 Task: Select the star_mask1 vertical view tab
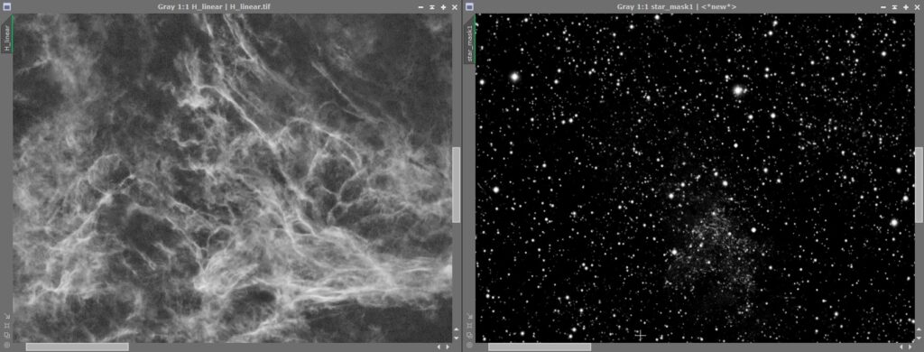469,38
